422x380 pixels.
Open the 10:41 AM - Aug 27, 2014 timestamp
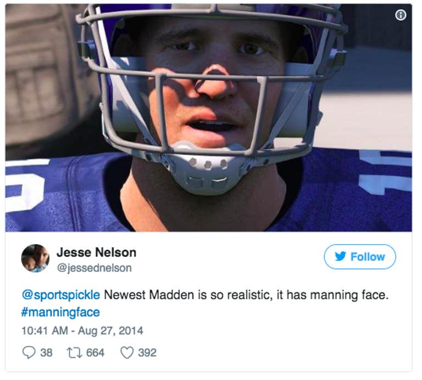click(x=82, y=331)
